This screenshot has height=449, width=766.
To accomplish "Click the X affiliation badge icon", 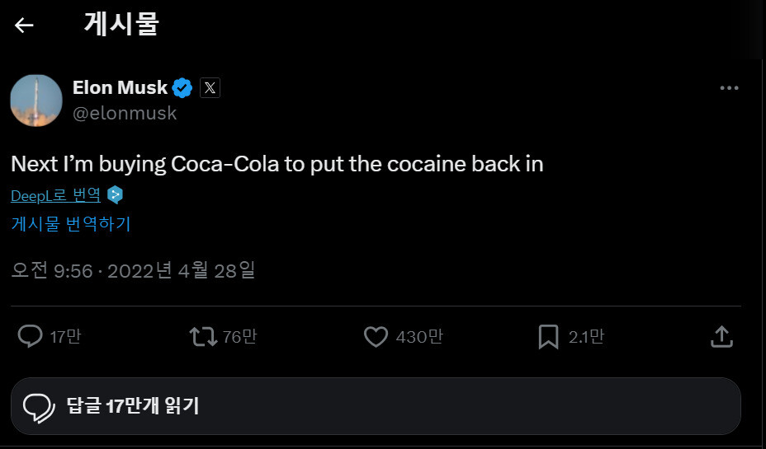I will click(210, 87).
